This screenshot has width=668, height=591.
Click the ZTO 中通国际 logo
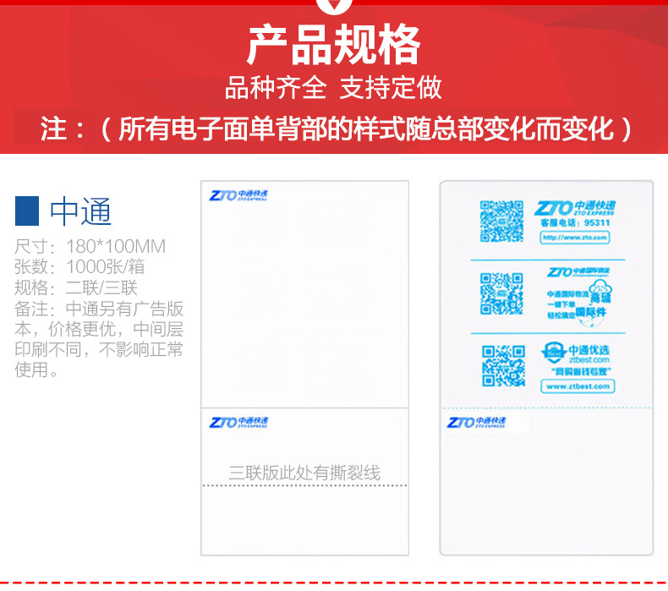[578, 272]
